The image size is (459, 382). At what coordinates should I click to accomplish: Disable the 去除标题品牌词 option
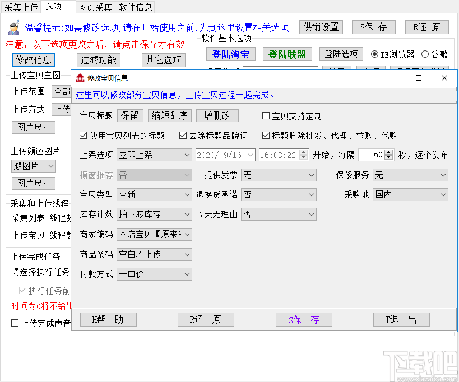(x=182, y=135)
